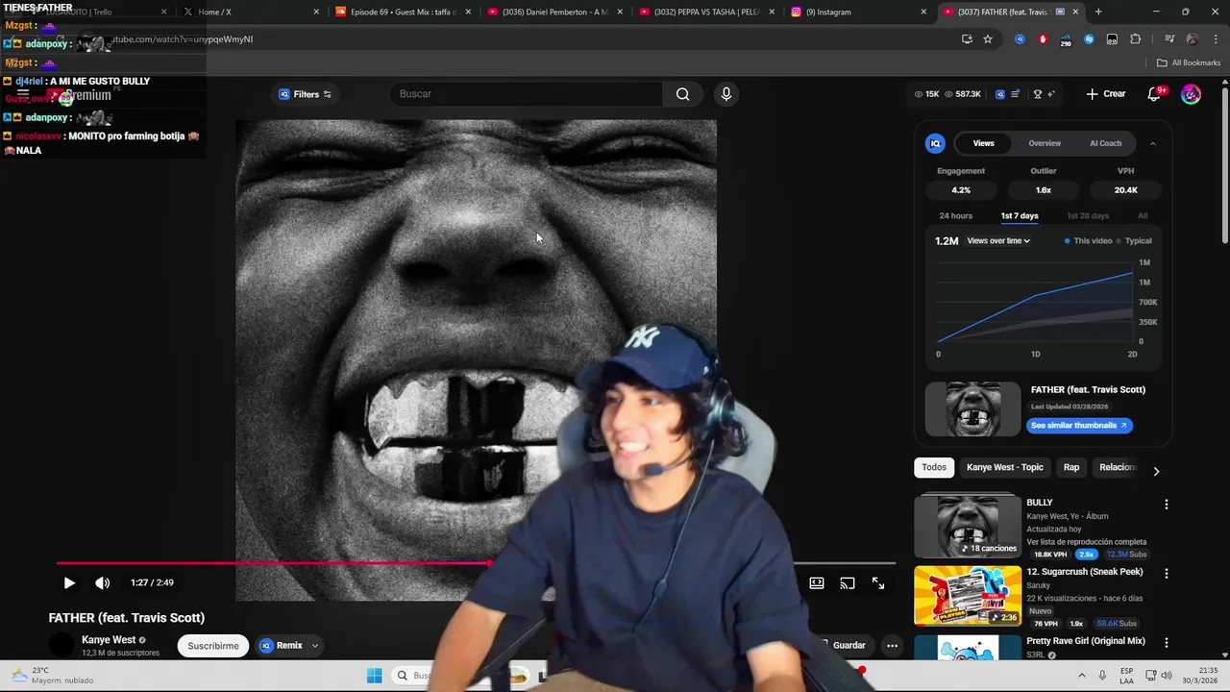The height and width of the screenshot is (692, 1230).
Task: Click the vidIQ sparkle AI icon
Action: click(x=1051, y=94)
